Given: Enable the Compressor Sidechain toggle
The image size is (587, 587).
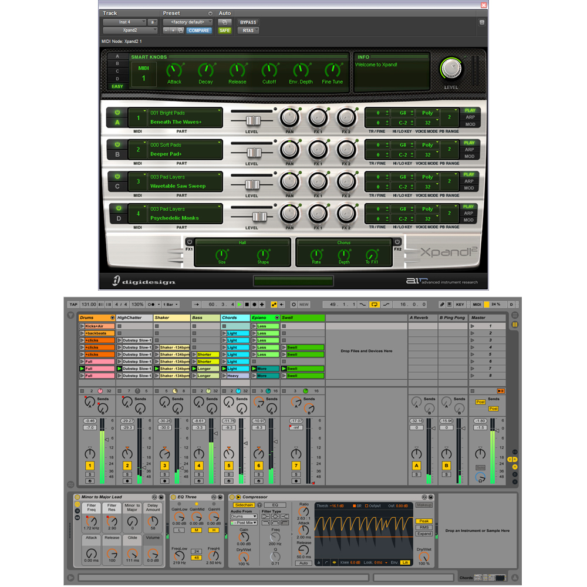Looking at the screenshot, I should pos(244,505).
